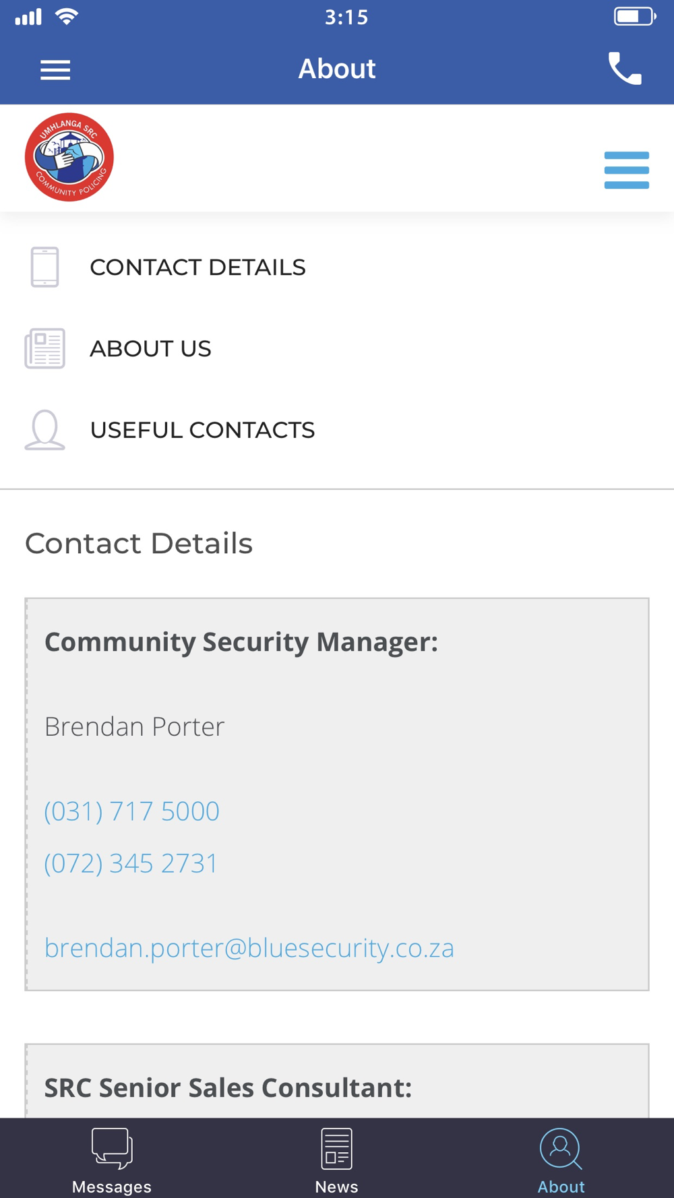The height and width of the screenshot is (1198, 674).
Task: Open the white hamburger menu in header
Action: tap(55, 70)
